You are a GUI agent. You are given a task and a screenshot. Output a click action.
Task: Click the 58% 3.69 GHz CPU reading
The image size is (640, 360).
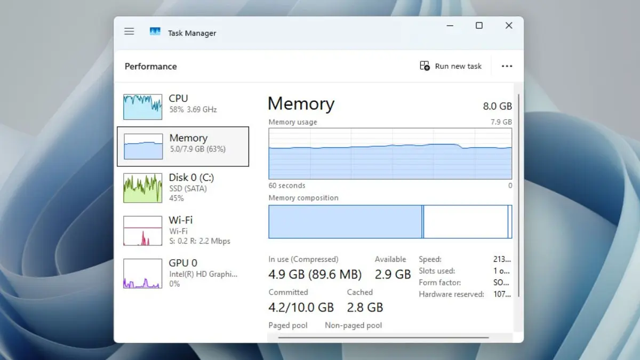(193, 109)
